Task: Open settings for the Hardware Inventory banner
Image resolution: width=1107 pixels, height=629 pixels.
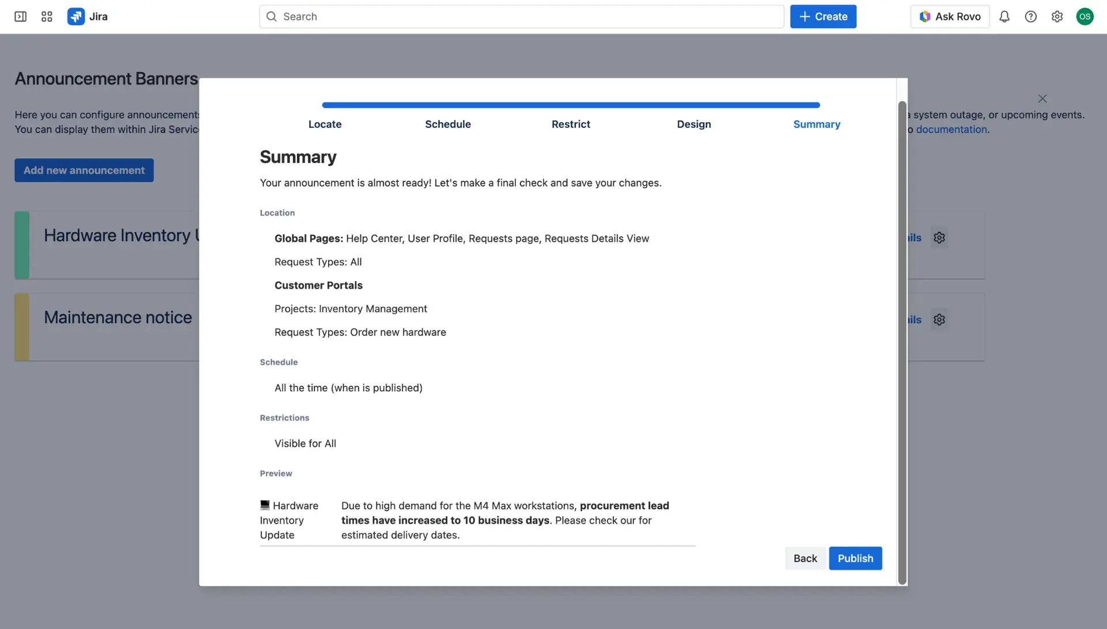Action: [x=939, y=237]
